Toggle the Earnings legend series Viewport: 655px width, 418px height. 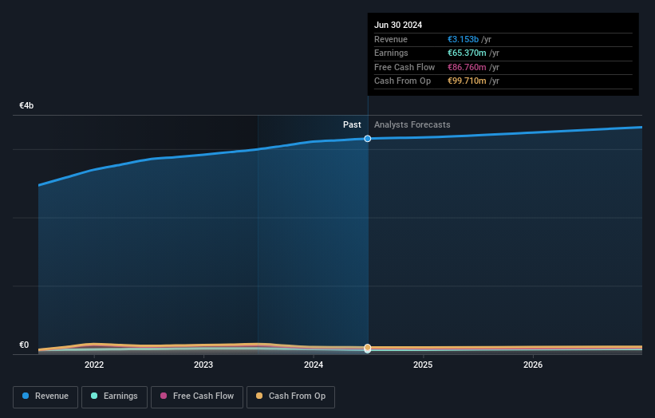(x=114, y=396)
